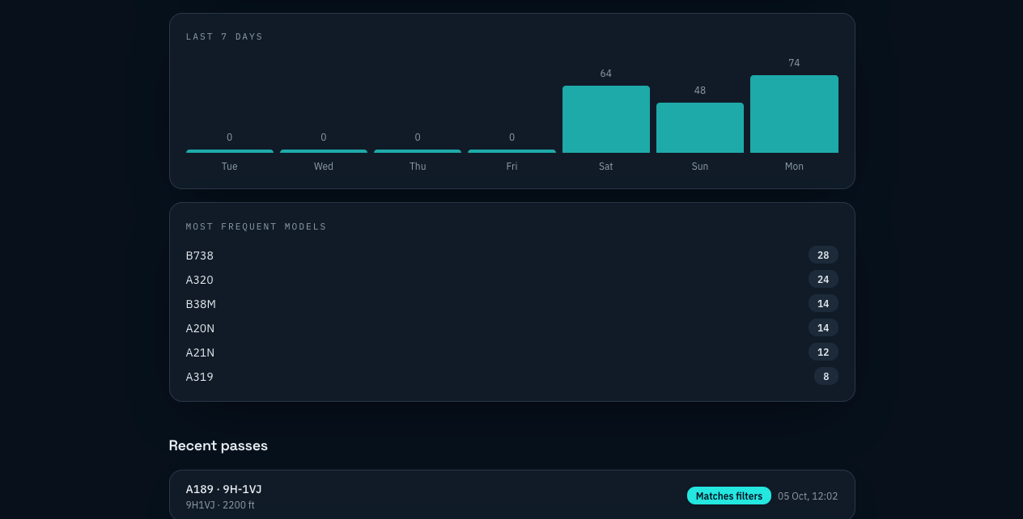Click the Sat day label

pos(606,167)
